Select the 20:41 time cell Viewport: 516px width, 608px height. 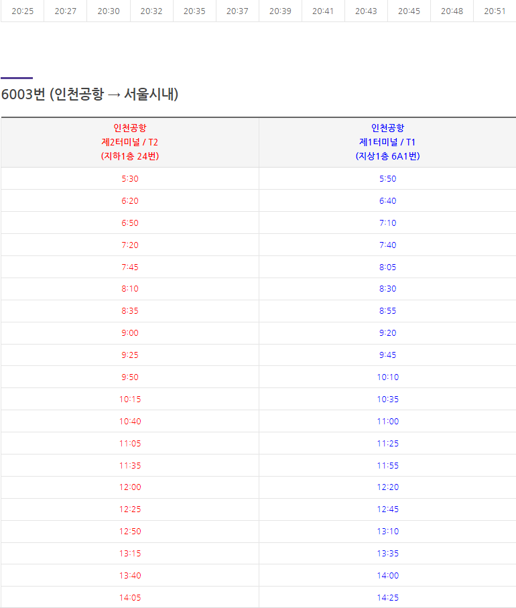323,11
